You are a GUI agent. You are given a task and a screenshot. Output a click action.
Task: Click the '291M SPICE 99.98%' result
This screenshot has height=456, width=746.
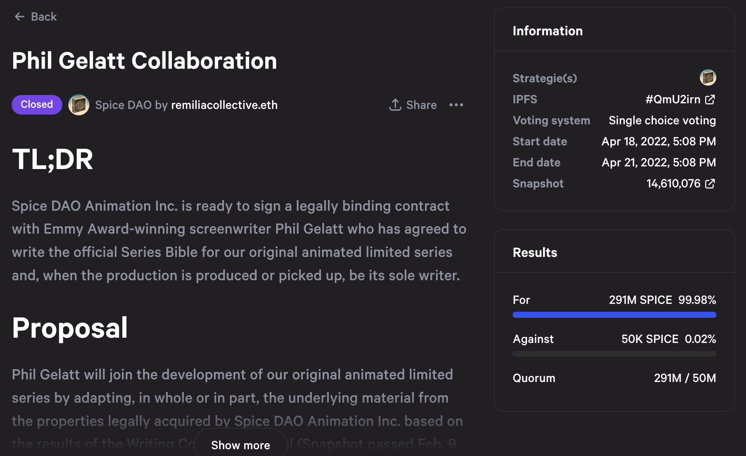pos(662,300)
